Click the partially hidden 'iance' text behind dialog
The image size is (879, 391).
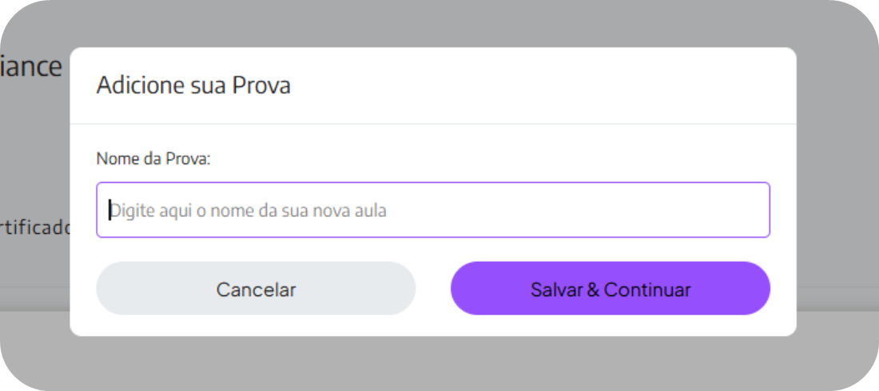point(32,66)
